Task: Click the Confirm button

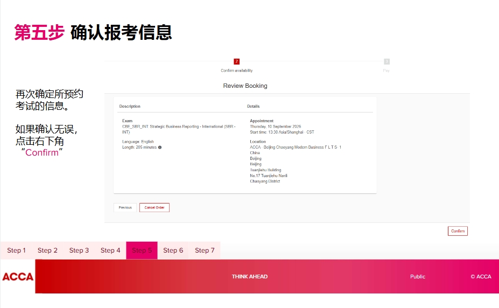Action: pyautogui.click(x=458, y=231)
